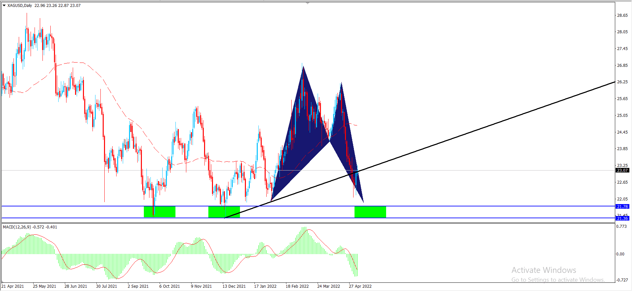Click the 18 Feb 2022 date label
Image resolution: width=632 pixels, height=291 pixels.
point(297,286)
